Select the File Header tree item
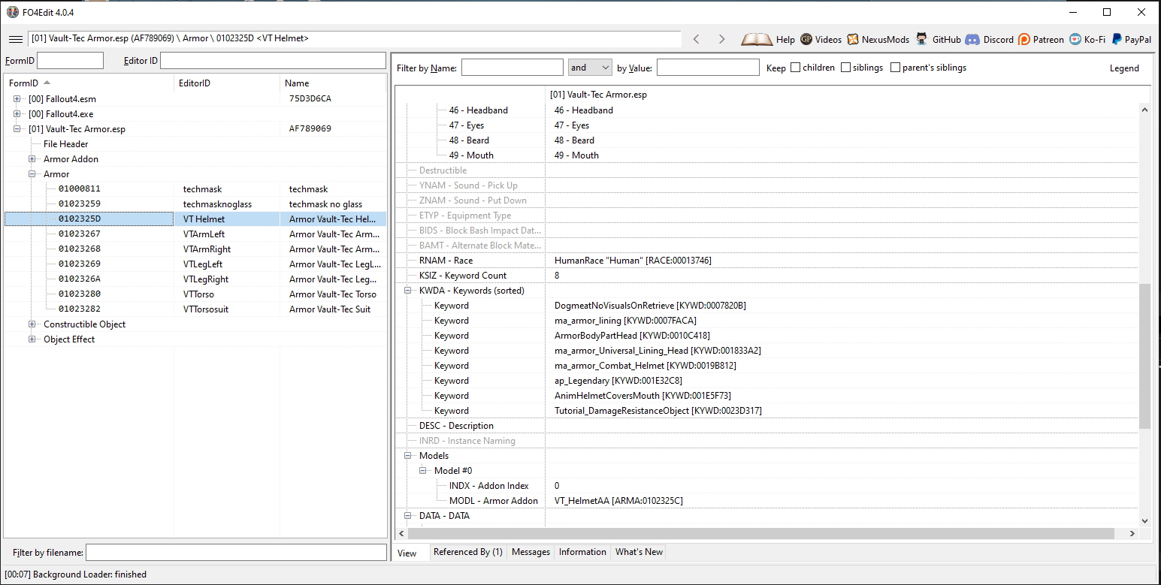The width and height of the screenshot is (1161, 585). click(x=65, y=144)
